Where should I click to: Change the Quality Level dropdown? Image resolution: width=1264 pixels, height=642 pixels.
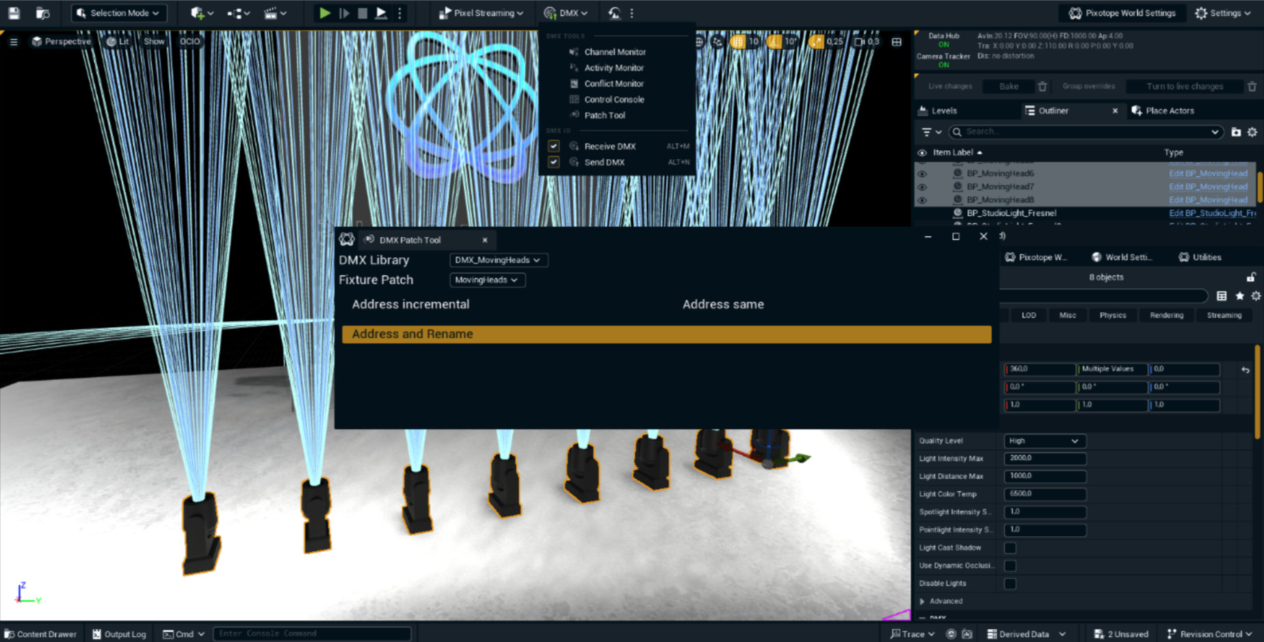(x=1044, y=441)
